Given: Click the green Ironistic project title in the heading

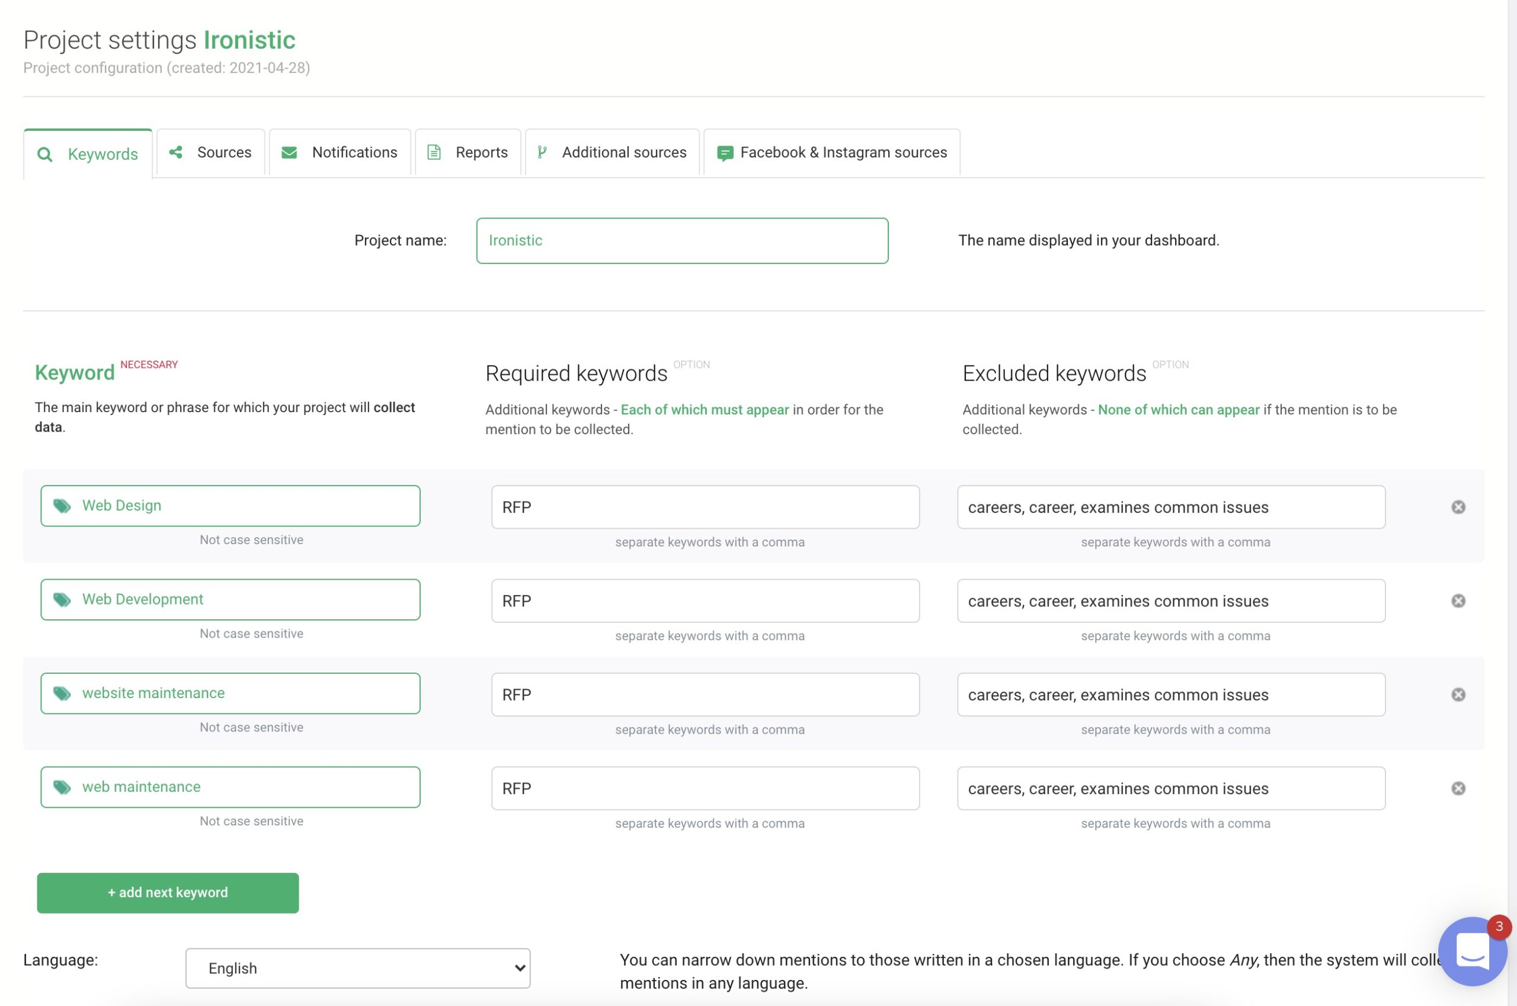Looking at the screenshot, I should click(249, 40).
